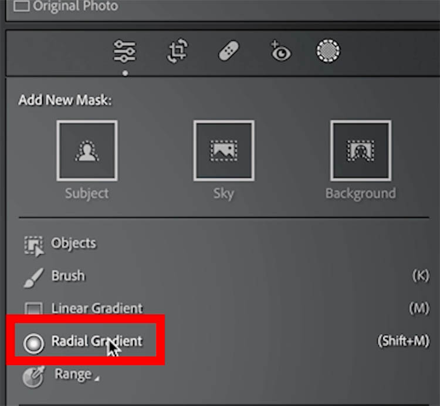Choose the Brush text label

pos(68,275)
